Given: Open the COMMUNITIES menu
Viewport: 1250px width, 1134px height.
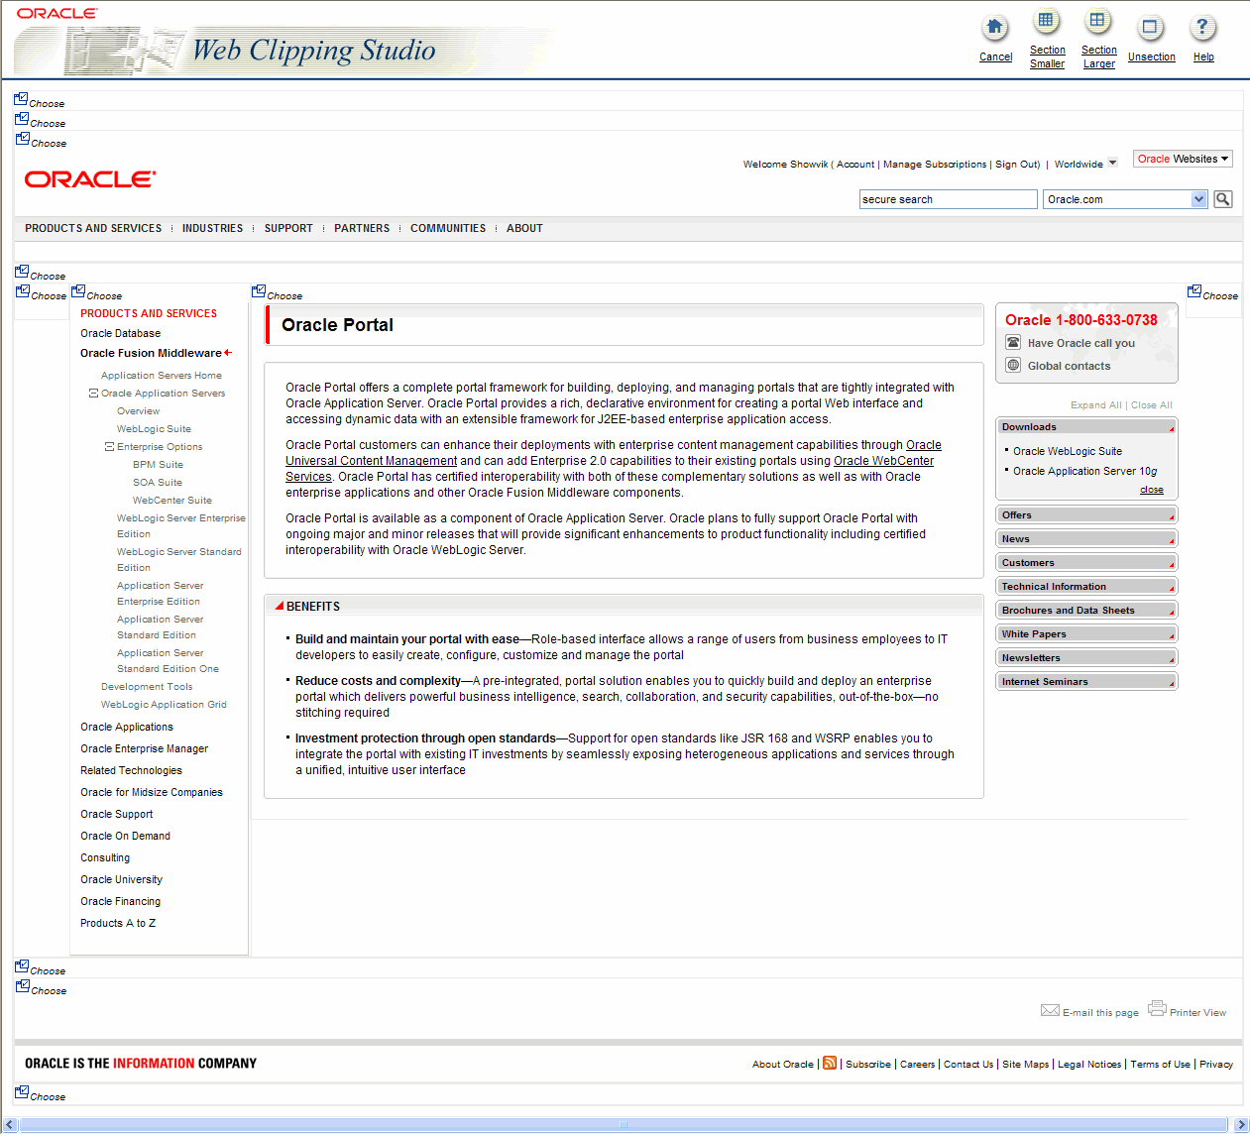Looking at the screenshot, I should (447, 228).
